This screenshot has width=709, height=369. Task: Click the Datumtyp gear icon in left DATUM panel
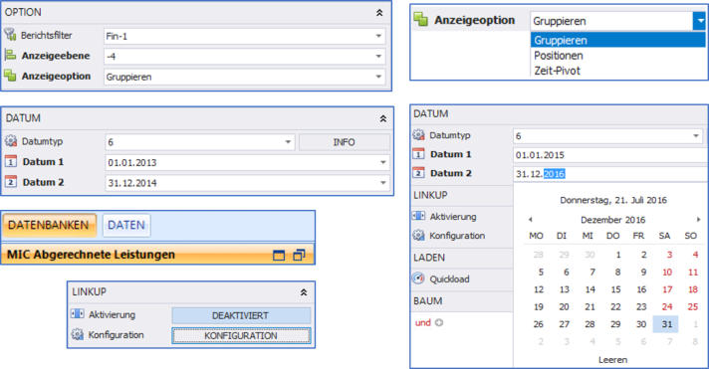pos(11,141)
